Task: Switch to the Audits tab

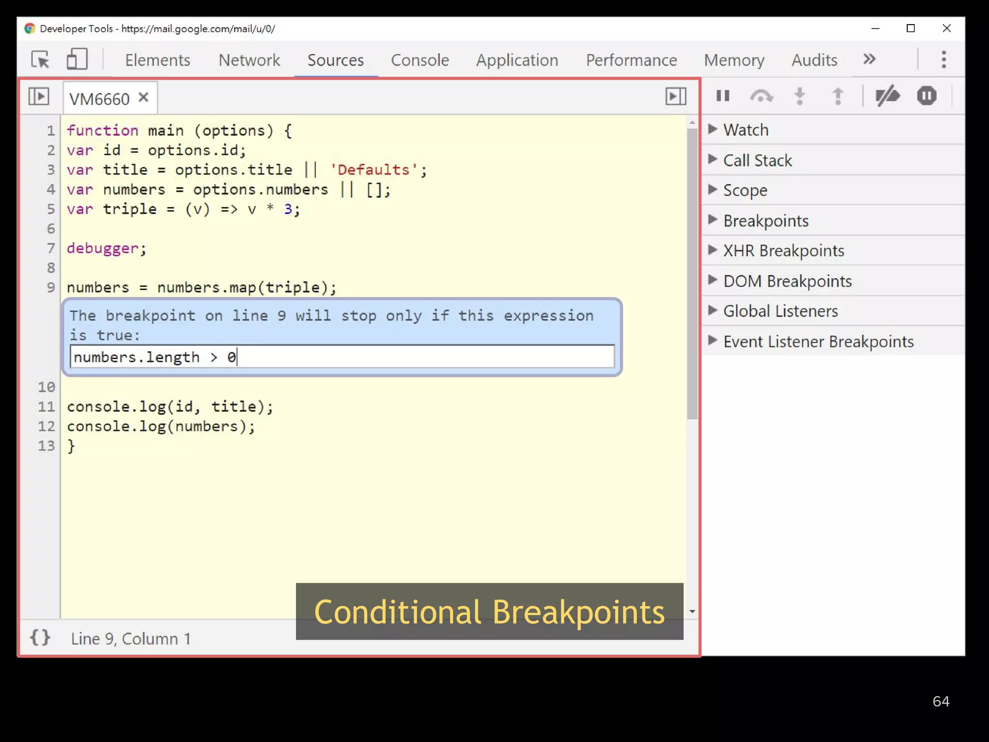Action: 814,60
